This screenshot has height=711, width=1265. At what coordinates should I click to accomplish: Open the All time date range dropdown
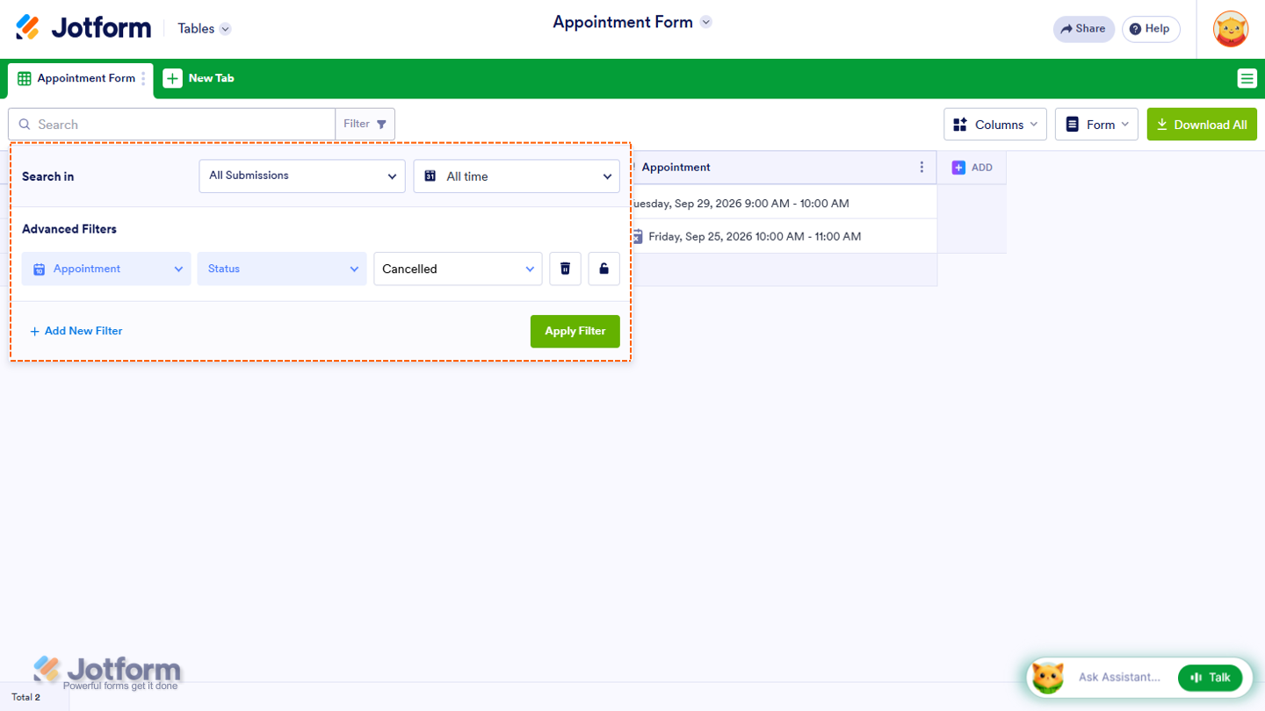517,176
